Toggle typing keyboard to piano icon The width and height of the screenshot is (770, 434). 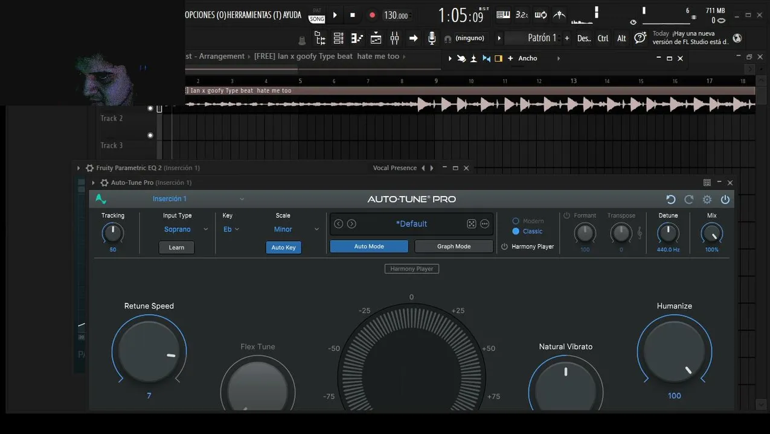click(503, 14)
